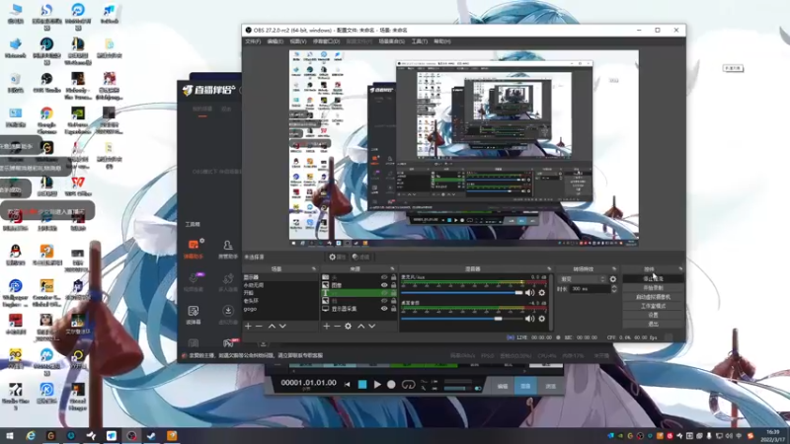Open orange 弹幕助手 tool in 直播伴侣 sidebar
The image size is (790, 444).
[194, 250]
